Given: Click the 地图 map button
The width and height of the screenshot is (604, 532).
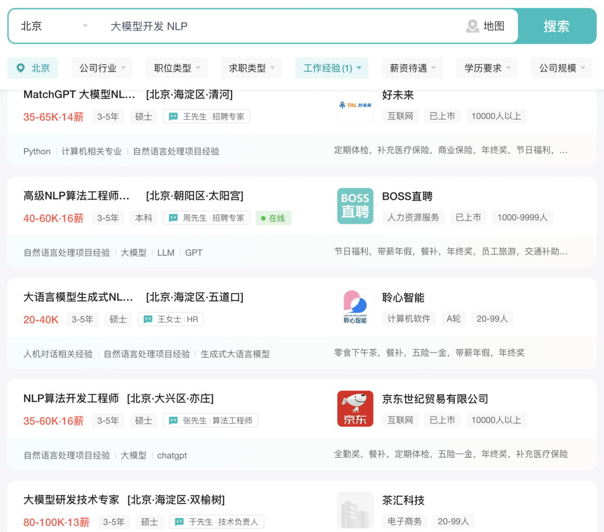Looking at the screenshot, I should pos(485,26).
